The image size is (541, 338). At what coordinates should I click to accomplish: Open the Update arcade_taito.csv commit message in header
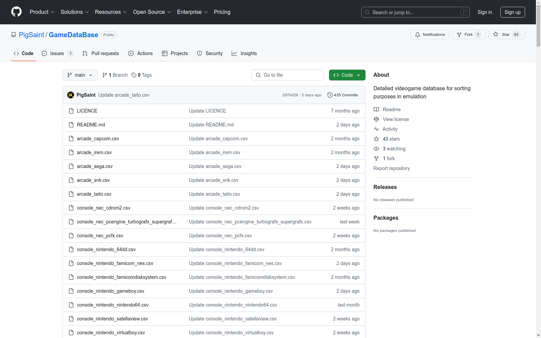click(124, 95)
